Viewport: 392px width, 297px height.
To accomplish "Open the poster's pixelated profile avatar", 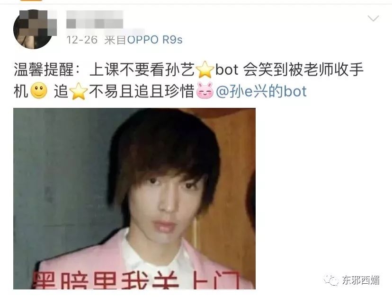I will [33, 29].
